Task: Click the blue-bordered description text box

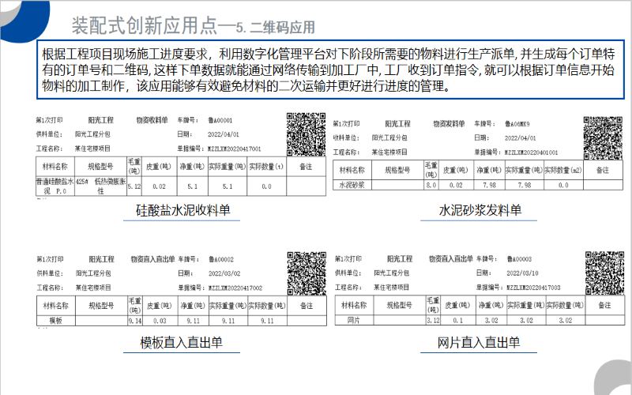Action: [330, 70]
